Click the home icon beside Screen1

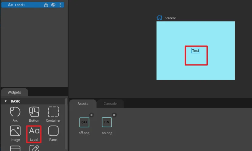pyautogui.click(x=159, y=18)
